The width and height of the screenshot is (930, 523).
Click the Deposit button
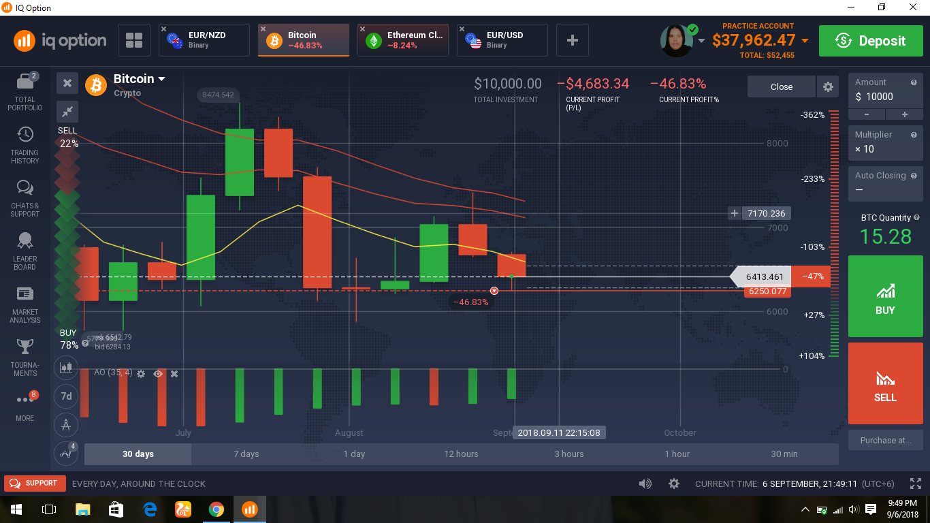click(871, 41)
